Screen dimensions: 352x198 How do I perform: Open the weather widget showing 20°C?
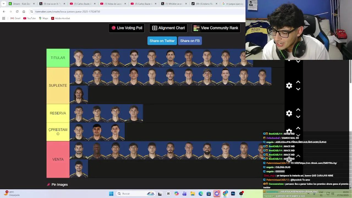click(12, 194)
